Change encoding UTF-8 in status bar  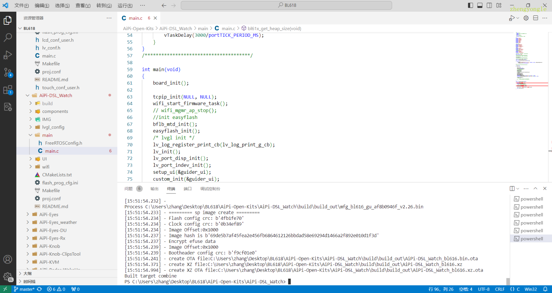tap(484, 289)
